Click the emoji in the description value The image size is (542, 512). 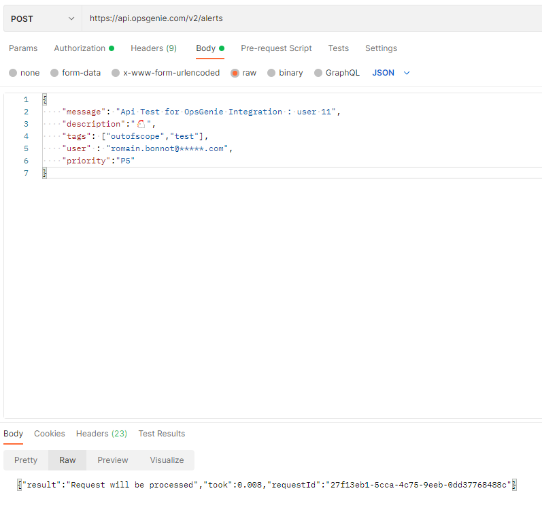point(141,124)
